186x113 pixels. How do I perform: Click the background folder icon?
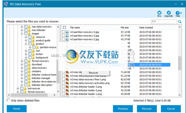(x=33, y=57)
